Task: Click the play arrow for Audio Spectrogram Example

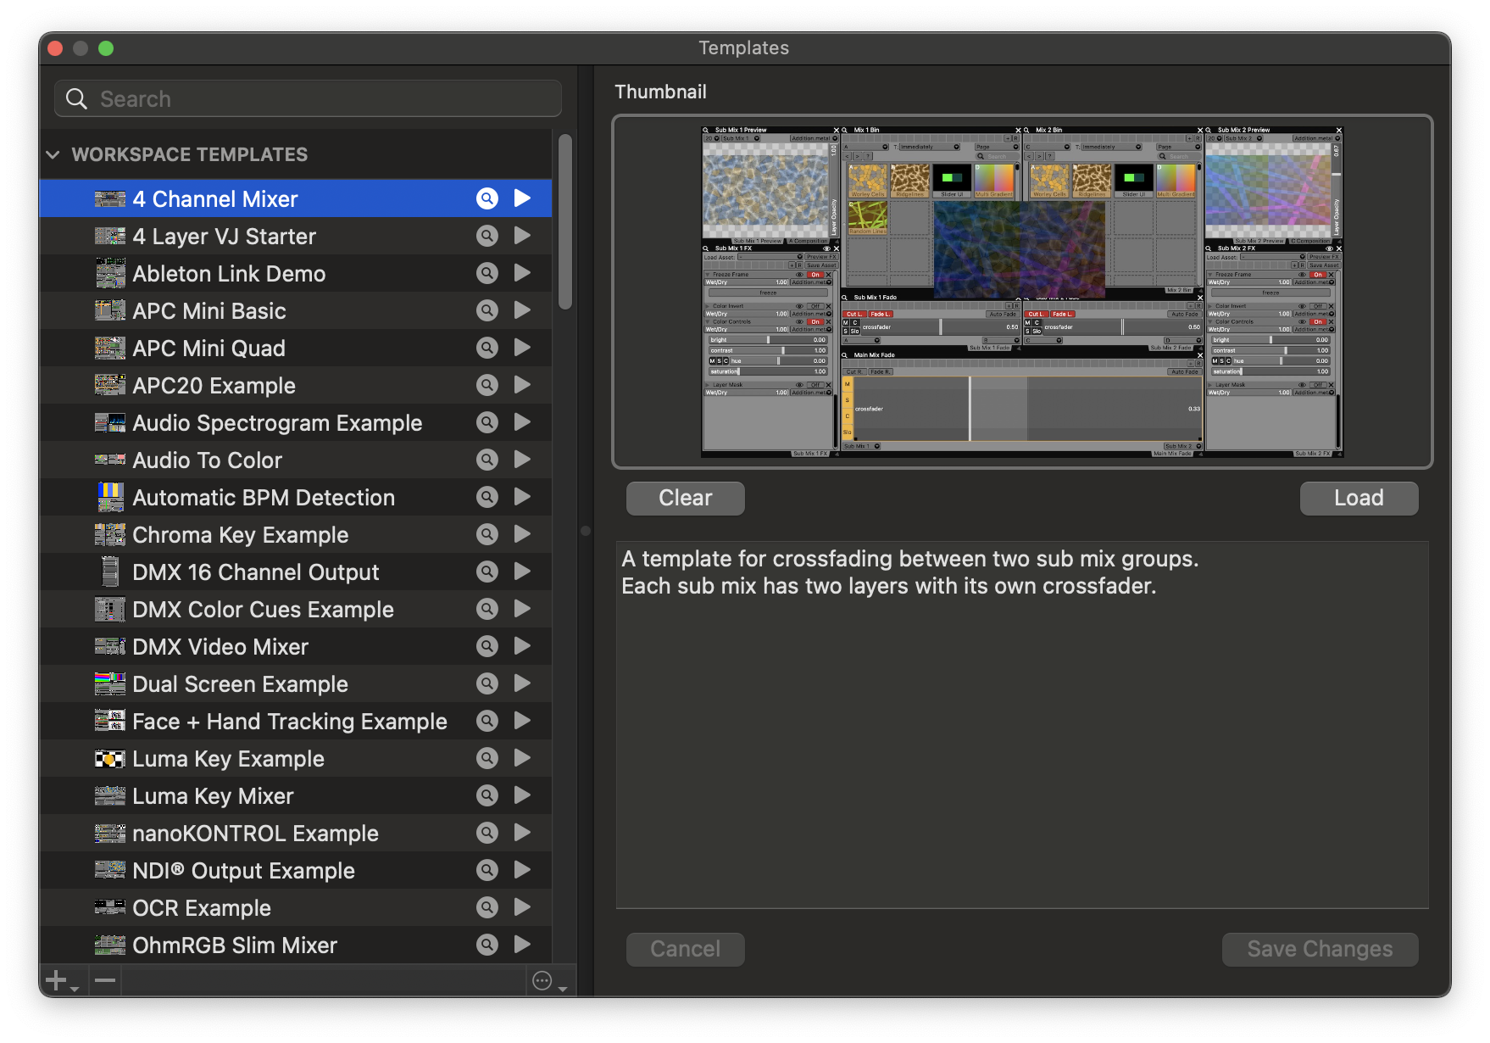Action: [522, 422]
